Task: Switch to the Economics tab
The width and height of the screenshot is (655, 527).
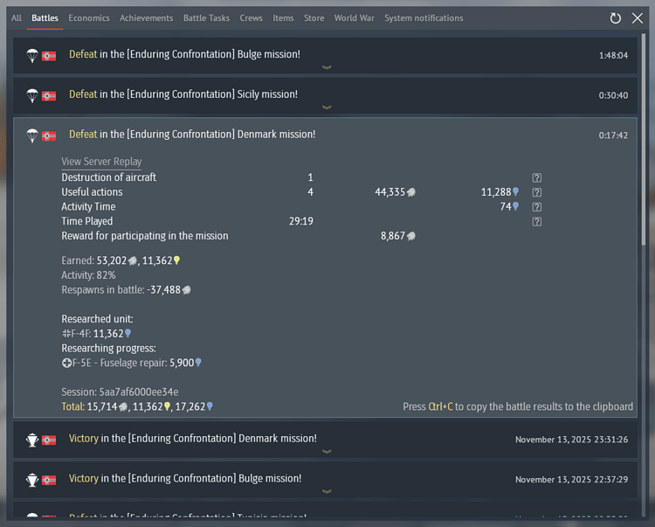Action: click(89, 18)
